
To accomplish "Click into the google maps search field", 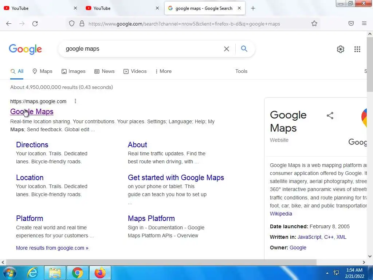I will pyautogui.click(x=143, y=49).
